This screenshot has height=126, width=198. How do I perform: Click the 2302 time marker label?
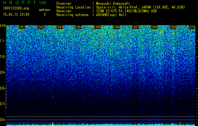(41, 27)
